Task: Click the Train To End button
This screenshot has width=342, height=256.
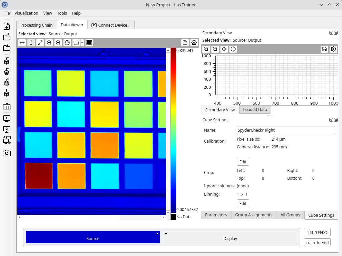Action: click(317, 243)
